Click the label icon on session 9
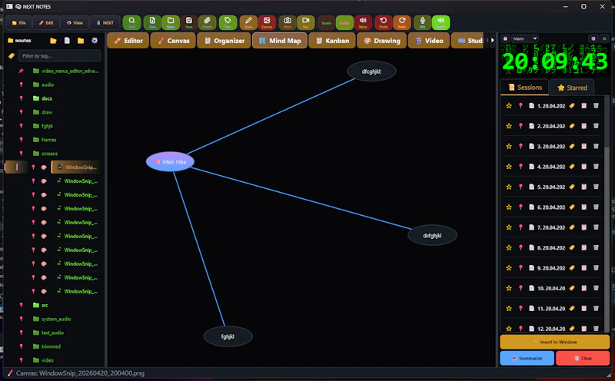 (572, 268)
